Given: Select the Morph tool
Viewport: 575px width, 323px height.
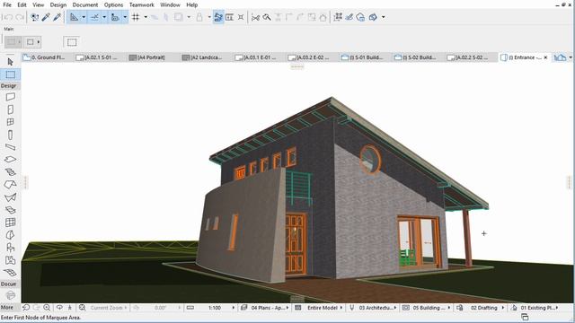Looking at the screenshot, I should pyautogui.click(x=10, y=235).
